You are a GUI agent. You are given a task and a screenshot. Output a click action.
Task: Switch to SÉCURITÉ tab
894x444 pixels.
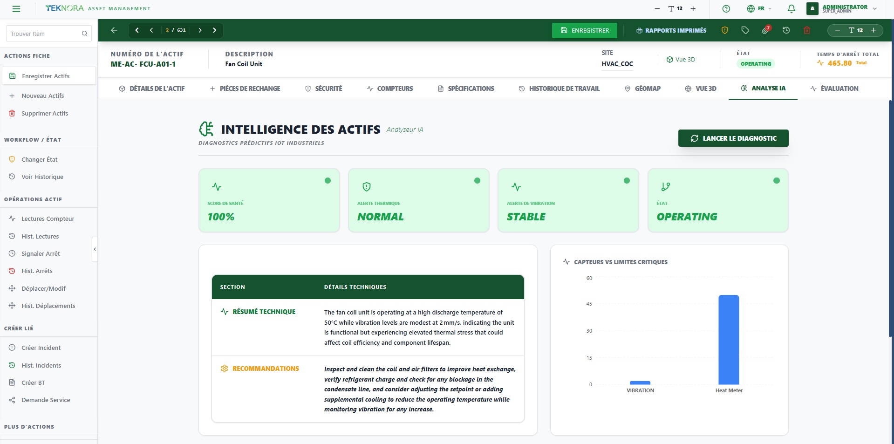click(x=324, y=89)
